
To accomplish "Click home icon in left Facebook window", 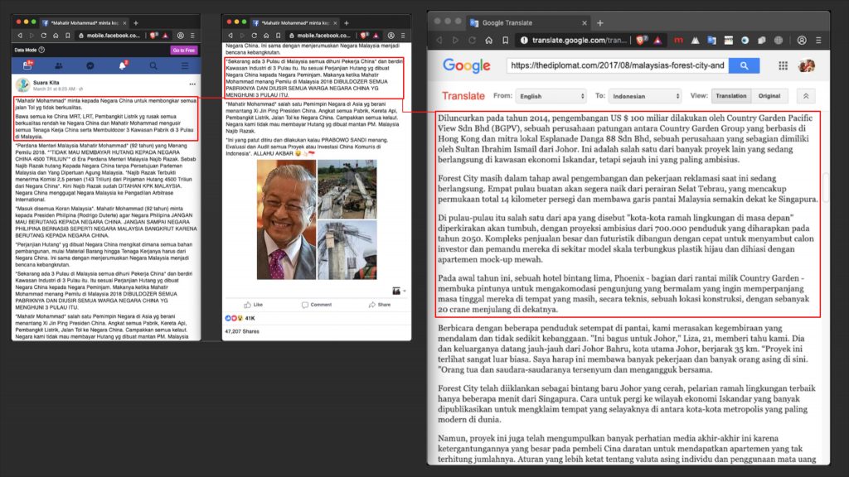I will coord(56,36).
